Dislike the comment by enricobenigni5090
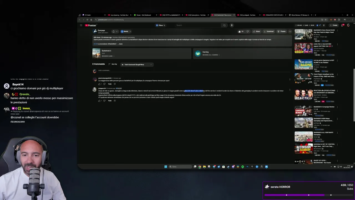Viewport: 355px width, 200px height. [x=104, y=84]
